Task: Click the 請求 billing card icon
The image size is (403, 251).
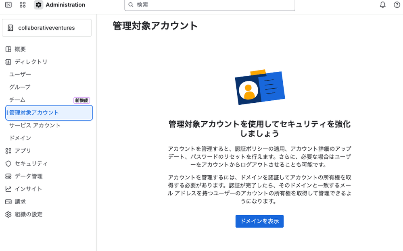Action: [x=9, y=201]
